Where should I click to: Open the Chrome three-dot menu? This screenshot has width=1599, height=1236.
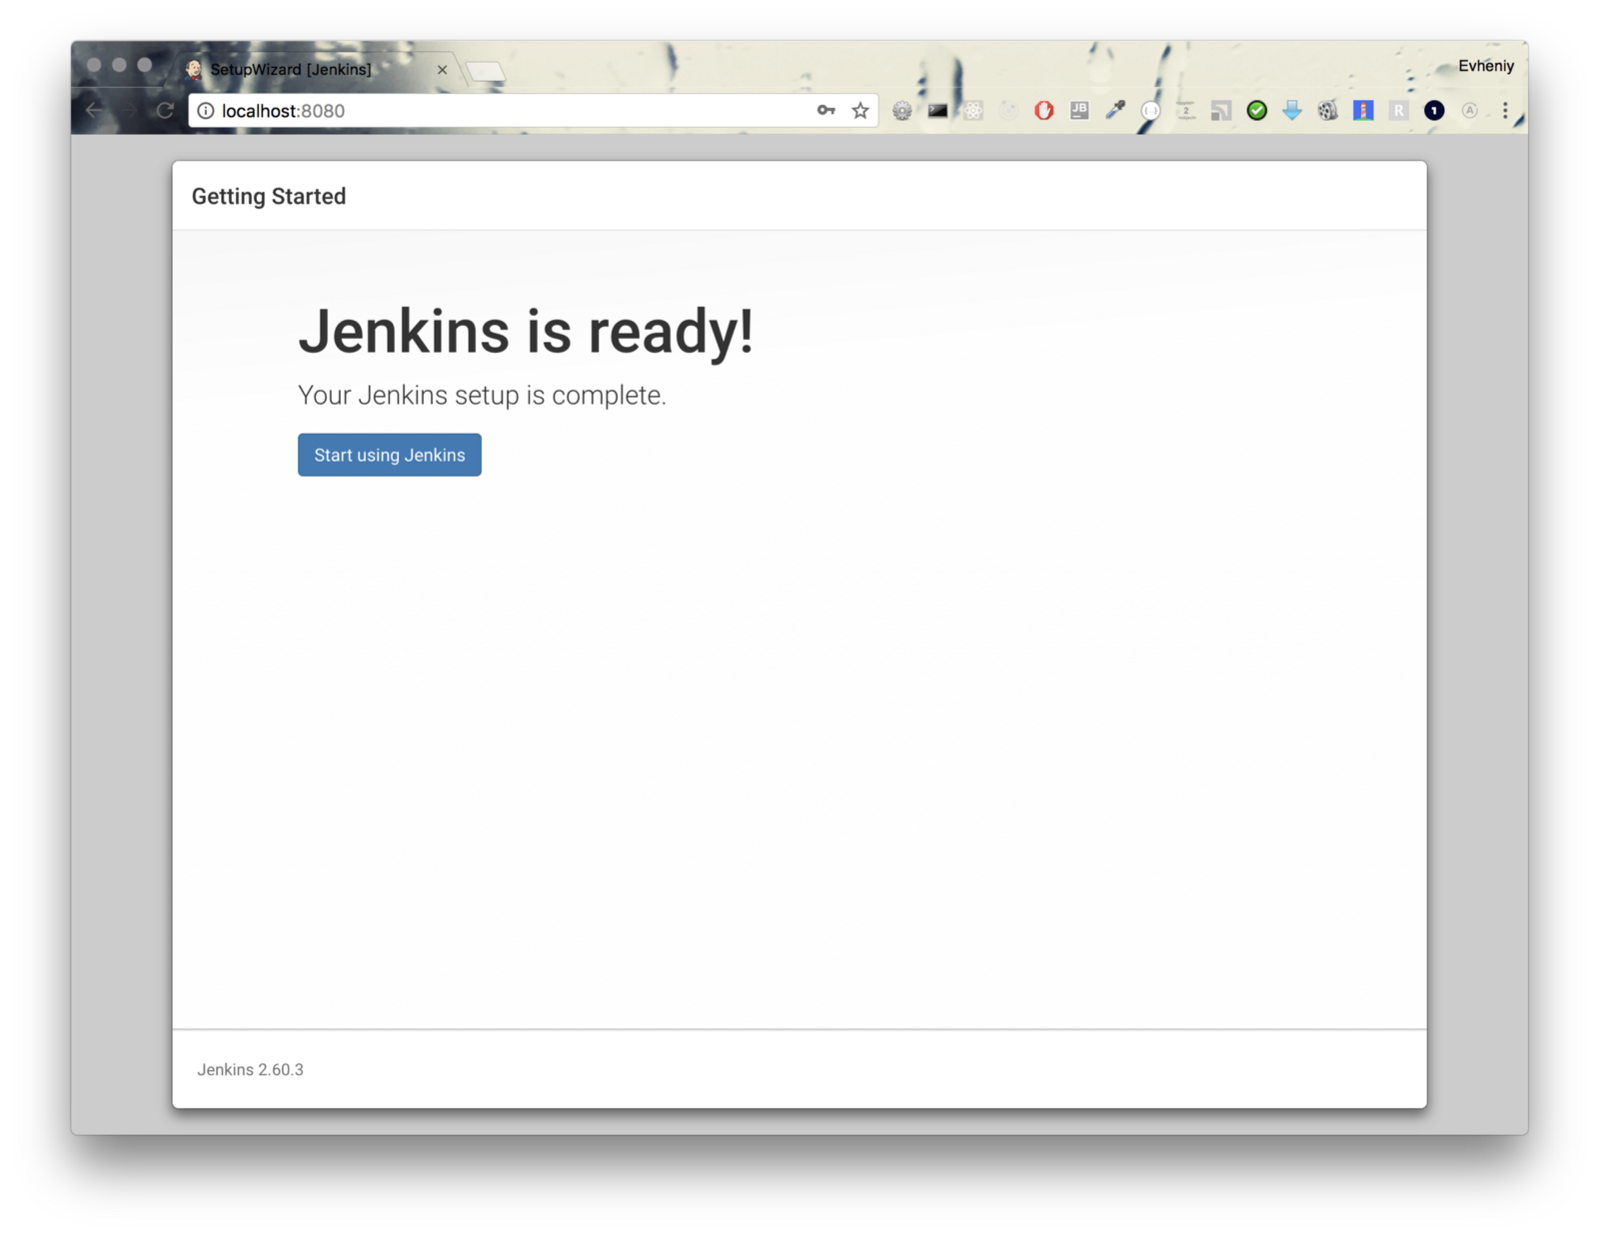(1505, 111)
